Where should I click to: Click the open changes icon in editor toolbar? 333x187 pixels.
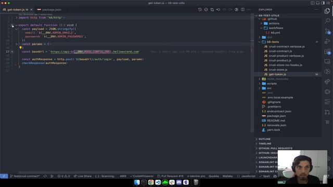coord(212,9)
